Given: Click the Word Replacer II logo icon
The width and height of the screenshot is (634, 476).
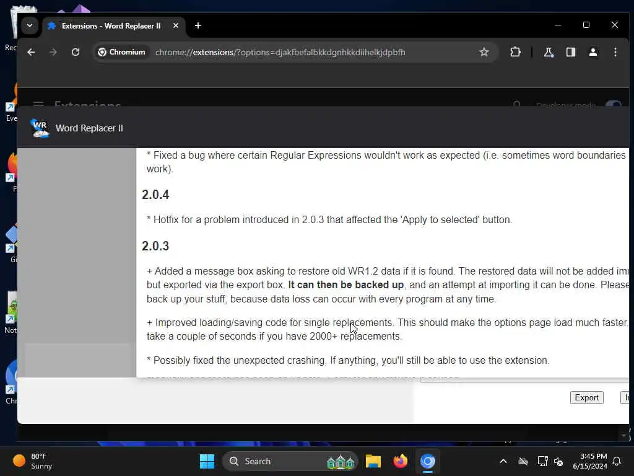Looking at the screenshot, I should tap(40, 128).
